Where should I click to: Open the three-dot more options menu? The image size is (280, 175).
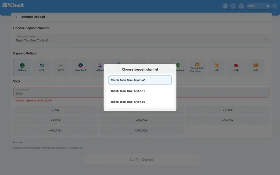267,17
